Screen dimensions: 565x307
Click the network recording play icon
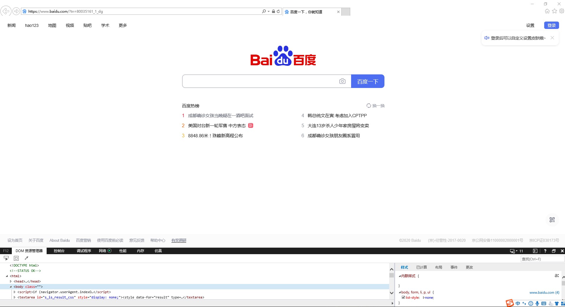click(109, 251)
